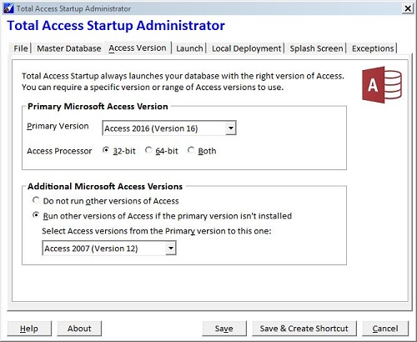
Task: Click the Help button
Action: tap(29, 329)
